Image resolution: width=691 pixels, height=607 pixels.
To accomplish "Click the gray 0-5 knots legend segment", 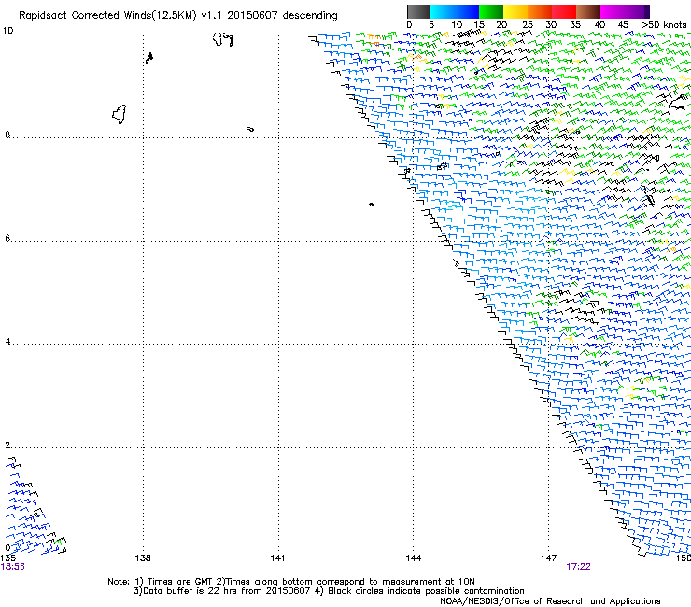I will coord(418,11).
